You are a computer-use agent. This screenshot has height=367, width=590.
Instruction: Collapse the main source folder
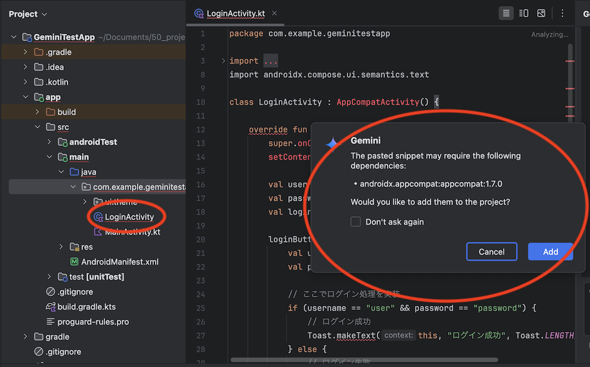49,157
